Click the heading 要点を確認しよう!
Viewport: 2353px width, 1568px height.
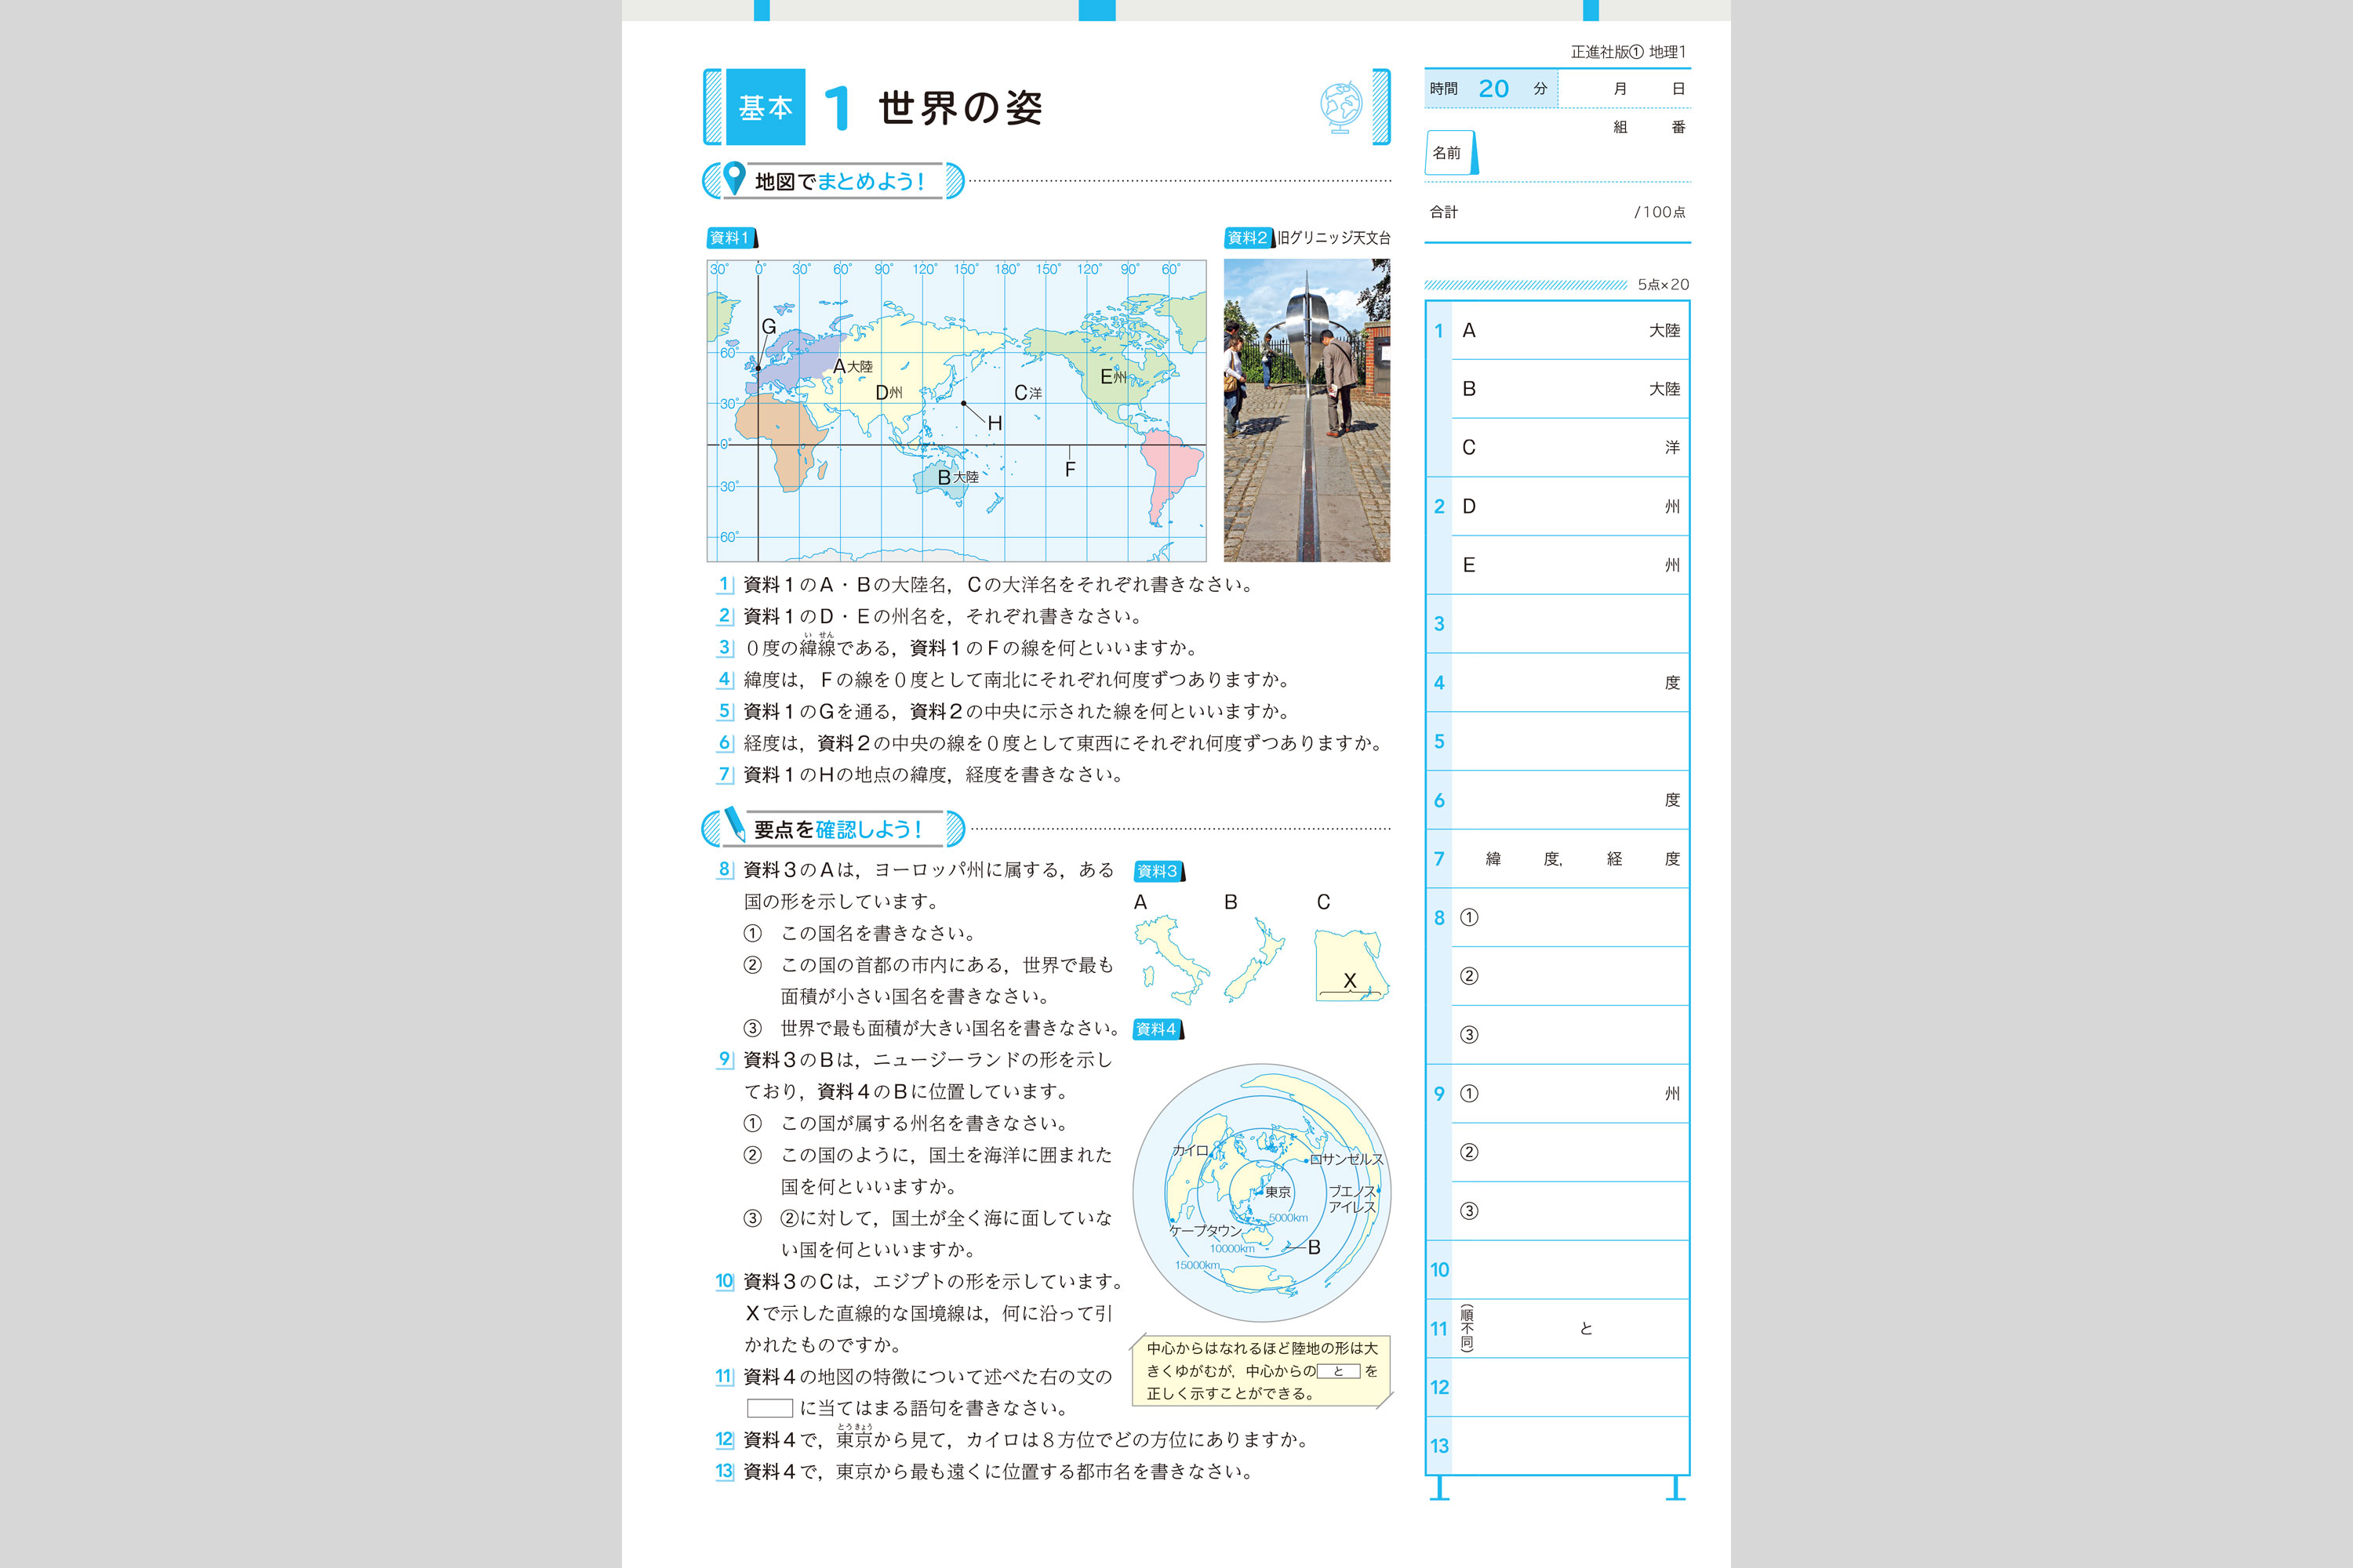click(x=838, y=829)
